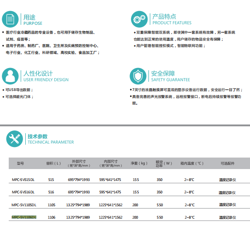The image size is (250, 226).
Task: Click the gears icon for Product Features
Action: 139,19
